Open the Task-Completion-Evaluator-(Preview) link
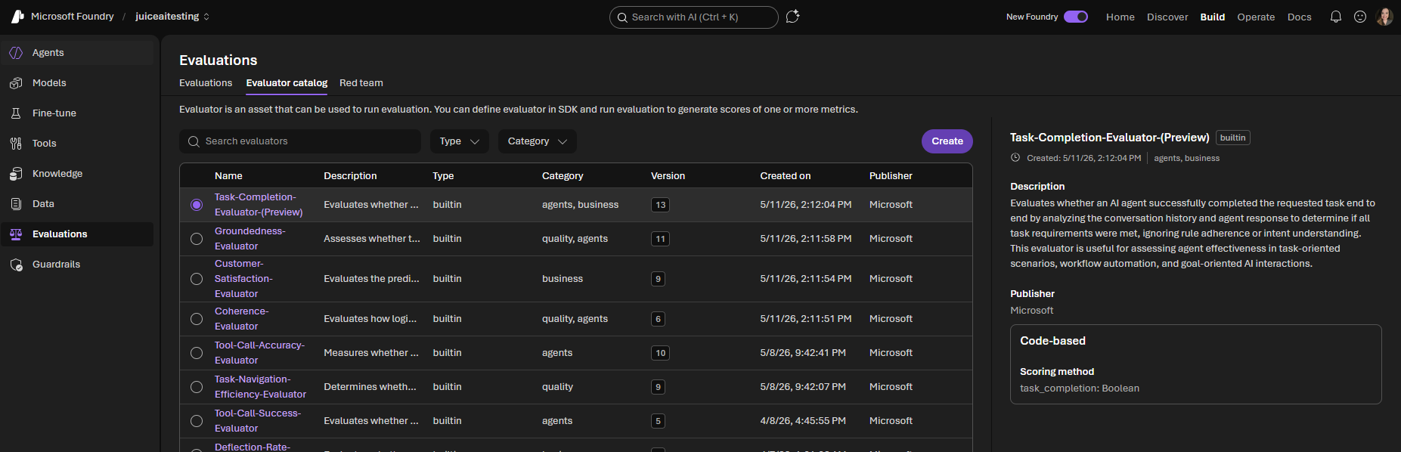 pos(259,205)
